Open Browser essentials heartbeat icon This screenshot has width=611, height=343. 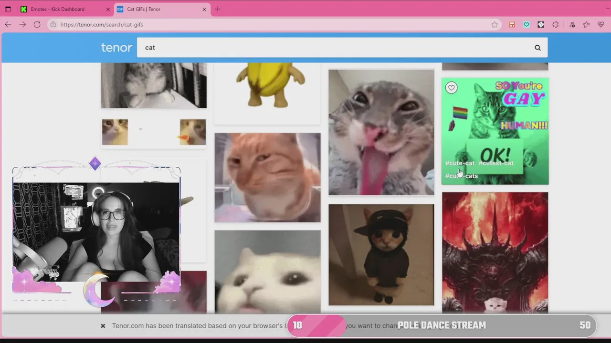click(x=600, y=24)
